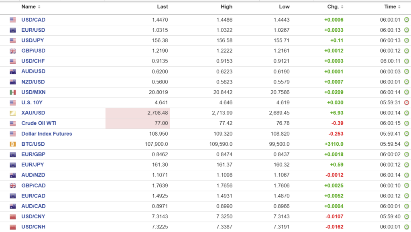411x232 pixels.
Task: Click the green clock icon on BTC/USD row
Action: (x=407, y=144)
